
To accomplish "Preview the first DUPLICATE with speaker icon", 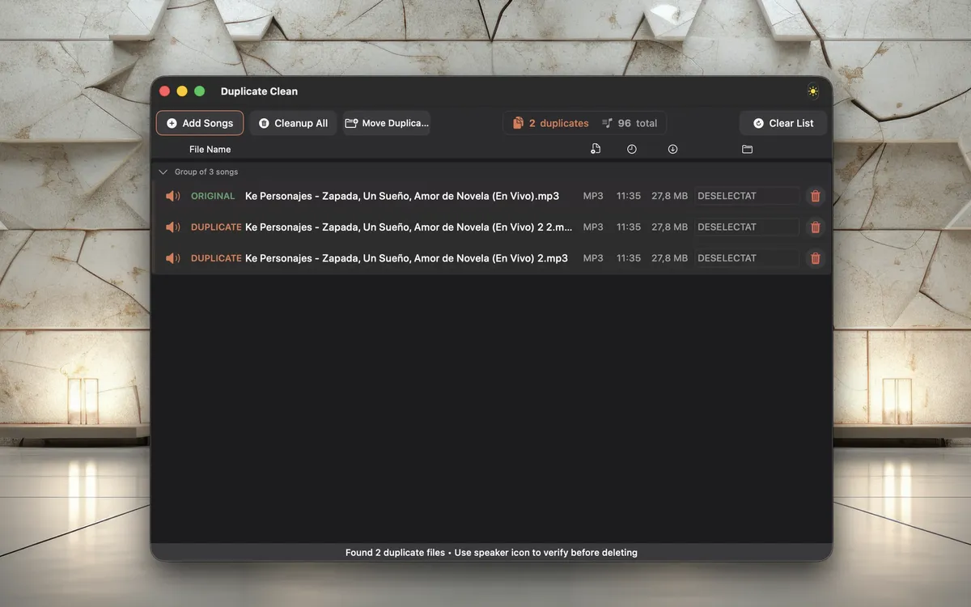I will click(172, 227).
